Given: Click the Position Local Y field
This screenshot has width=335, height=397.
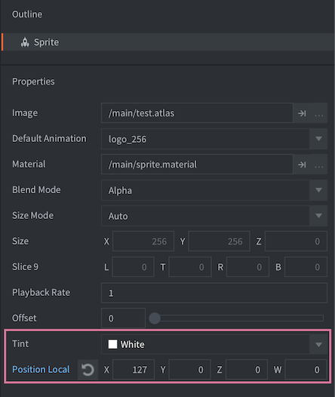Looking at the screenshot, I should (190, 370).
